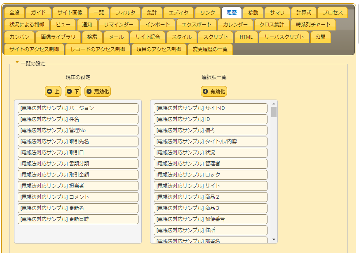The image size is (359, 253).
Task: Open the サーバスクリプト tab
Action: [284, 37]
